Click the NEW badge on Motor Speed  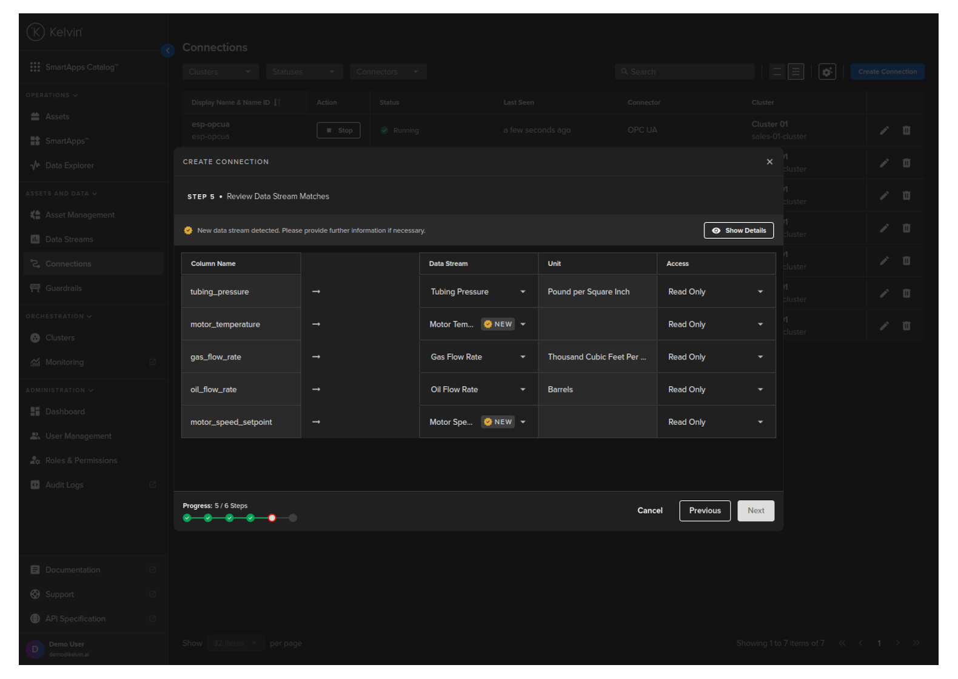point(498,422)
